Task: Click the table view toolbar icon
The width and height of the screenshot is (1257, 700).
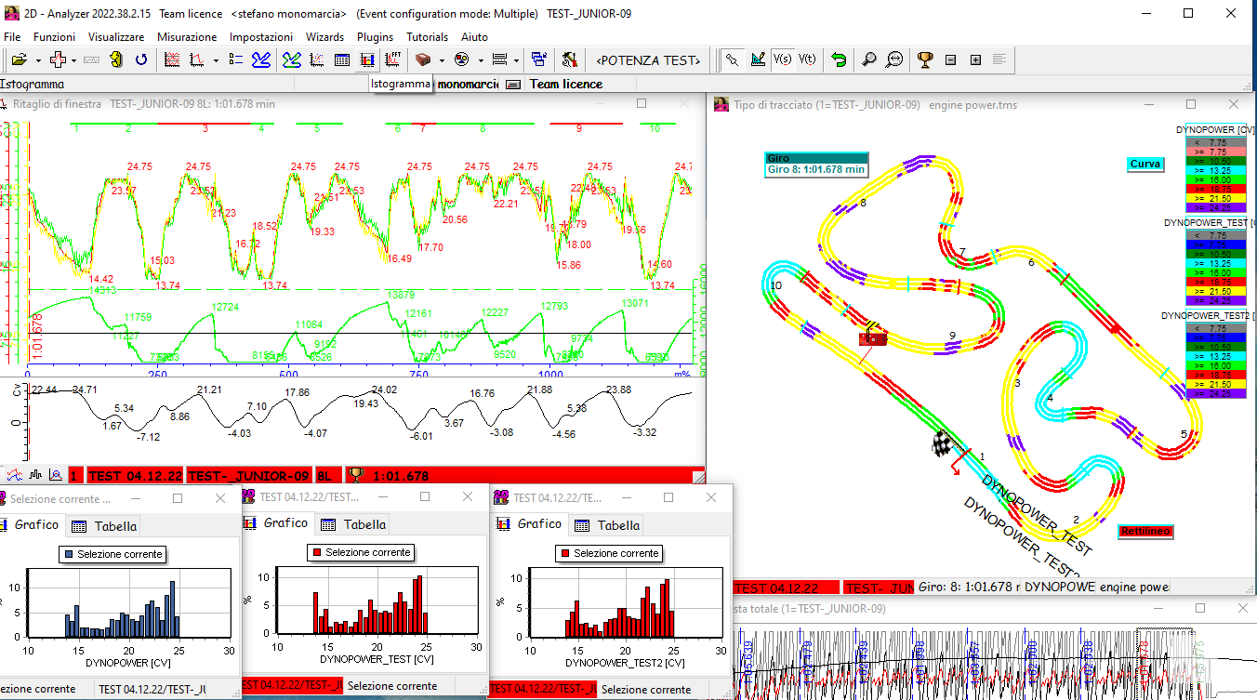Action: (342, 59)
